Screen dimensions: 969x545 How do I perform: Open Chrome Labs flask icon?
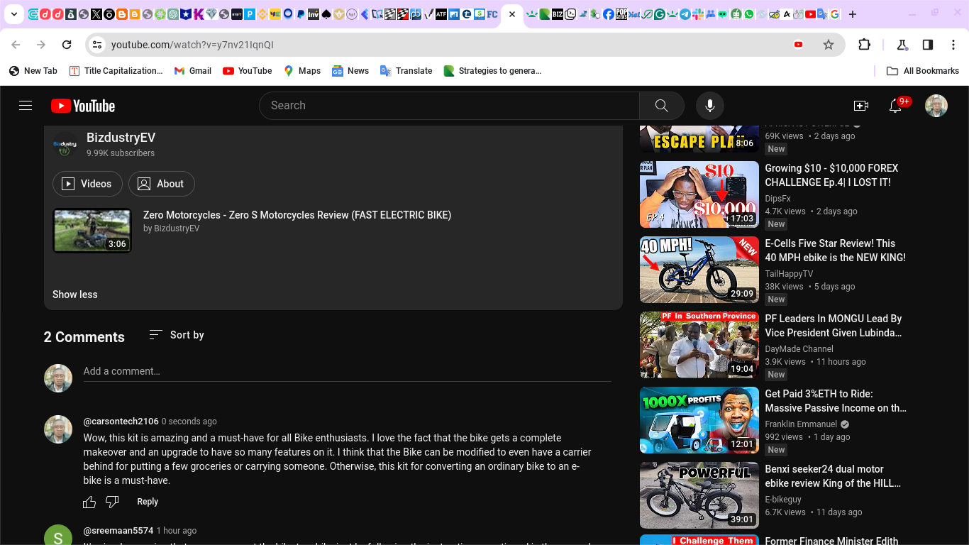(x=902, y=45)
